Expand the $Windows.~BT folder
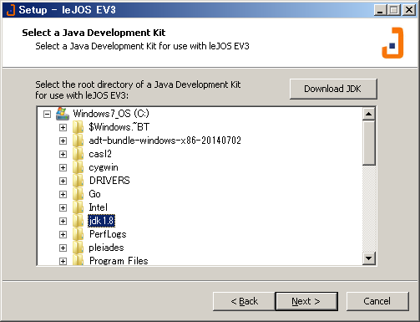The width and height of the screenshot is (420, 322). click(63, 127)
